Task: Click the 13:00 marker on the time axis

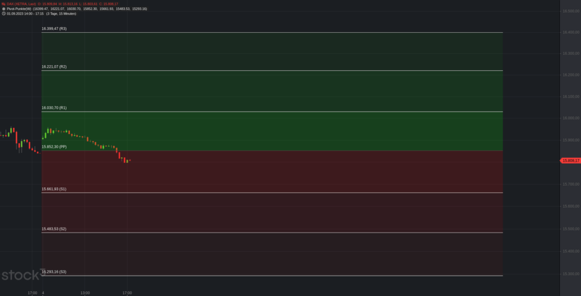Action: (85, 293)
